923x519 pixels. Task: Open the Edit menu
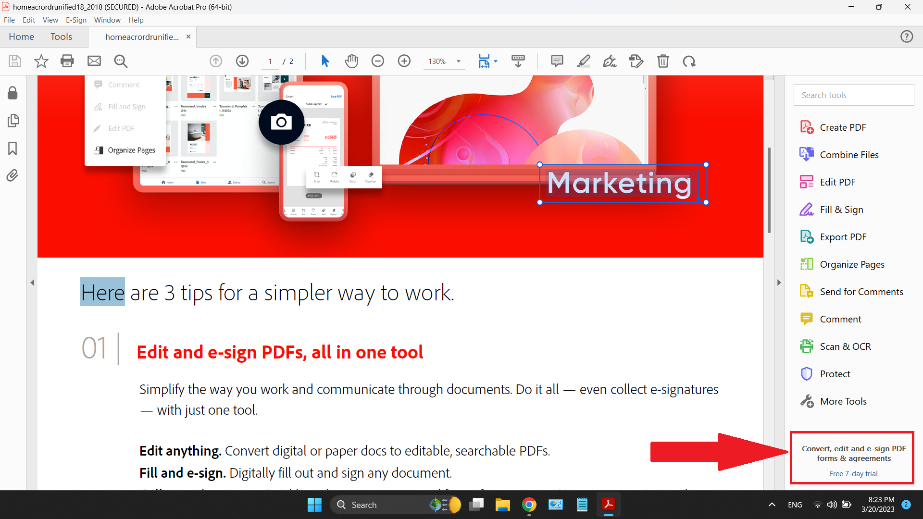(x=29, y=20)
